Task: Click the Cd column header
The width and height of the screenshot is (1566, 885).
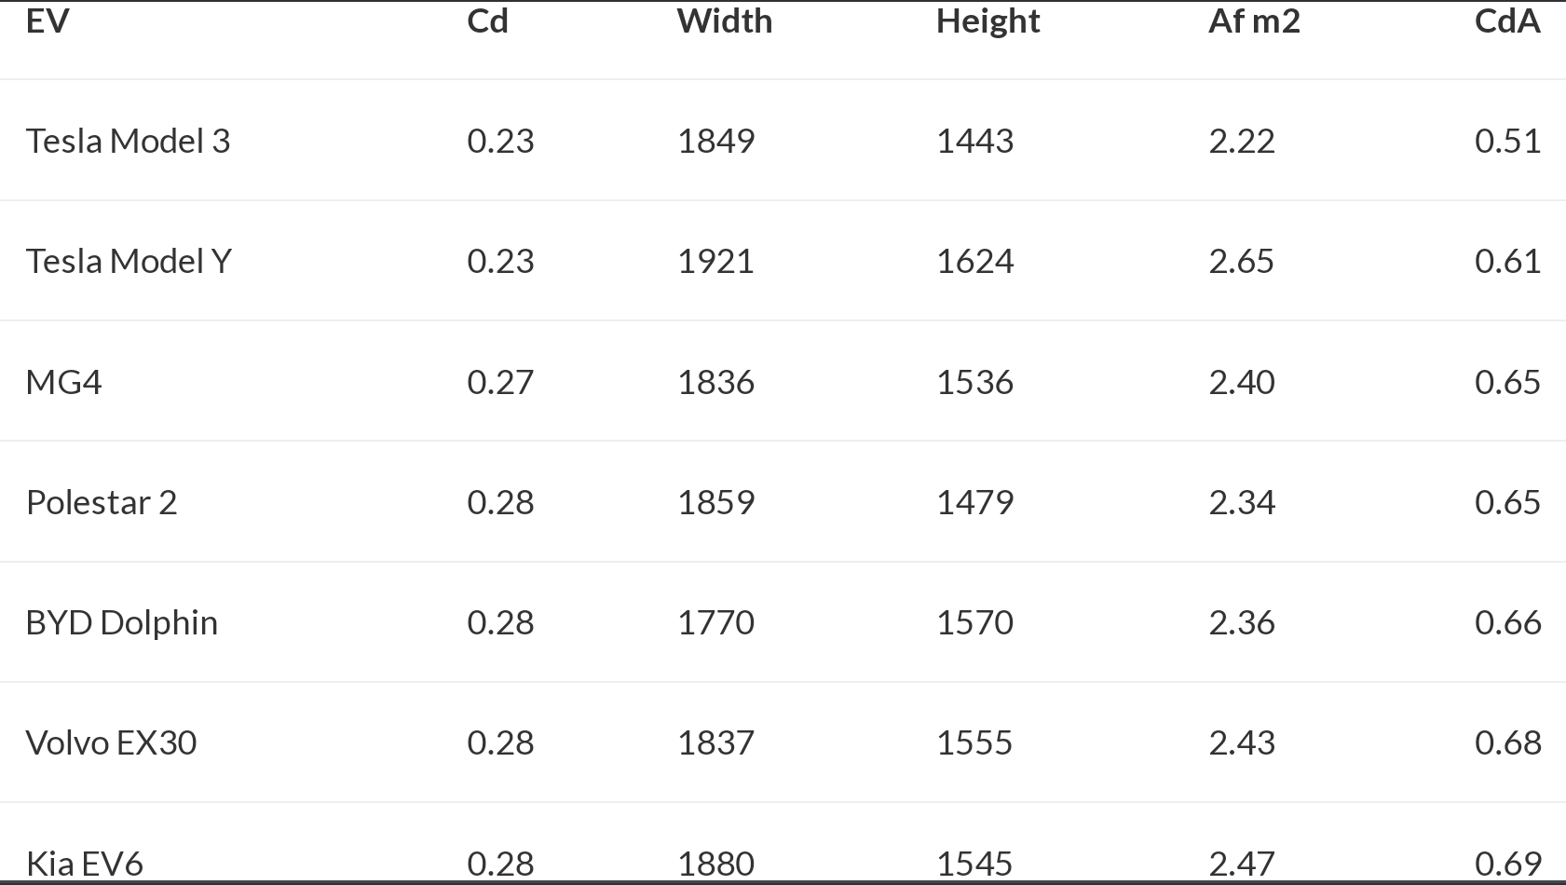Action: tap(488, 20)
